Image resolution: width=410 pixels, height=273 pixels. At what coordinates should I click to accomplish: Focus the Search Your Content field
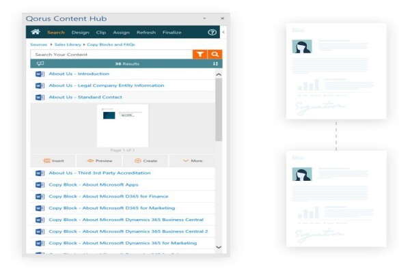(x=111, y=55)
